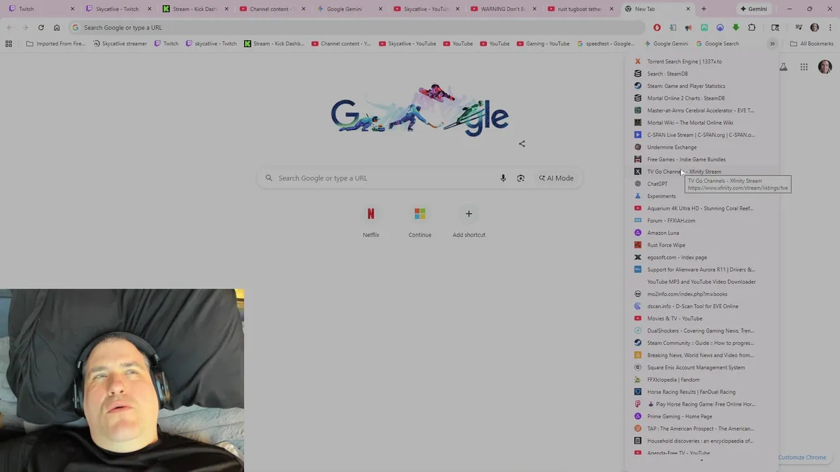The image size is (840, 472).
Task: Open the media controls music note icon
Action: (x=799, y=28)
